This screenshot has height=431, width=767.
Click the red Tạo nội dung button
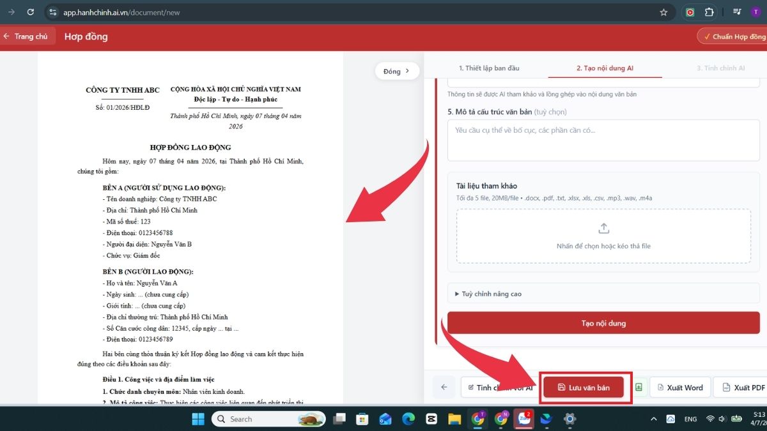coord(603,323)
